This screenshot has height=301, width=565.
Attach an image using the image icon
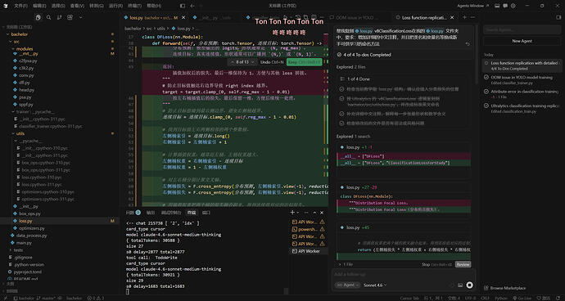460,285
